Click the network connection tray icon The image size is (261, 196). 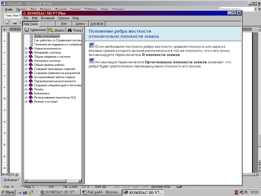coord(241,192)
